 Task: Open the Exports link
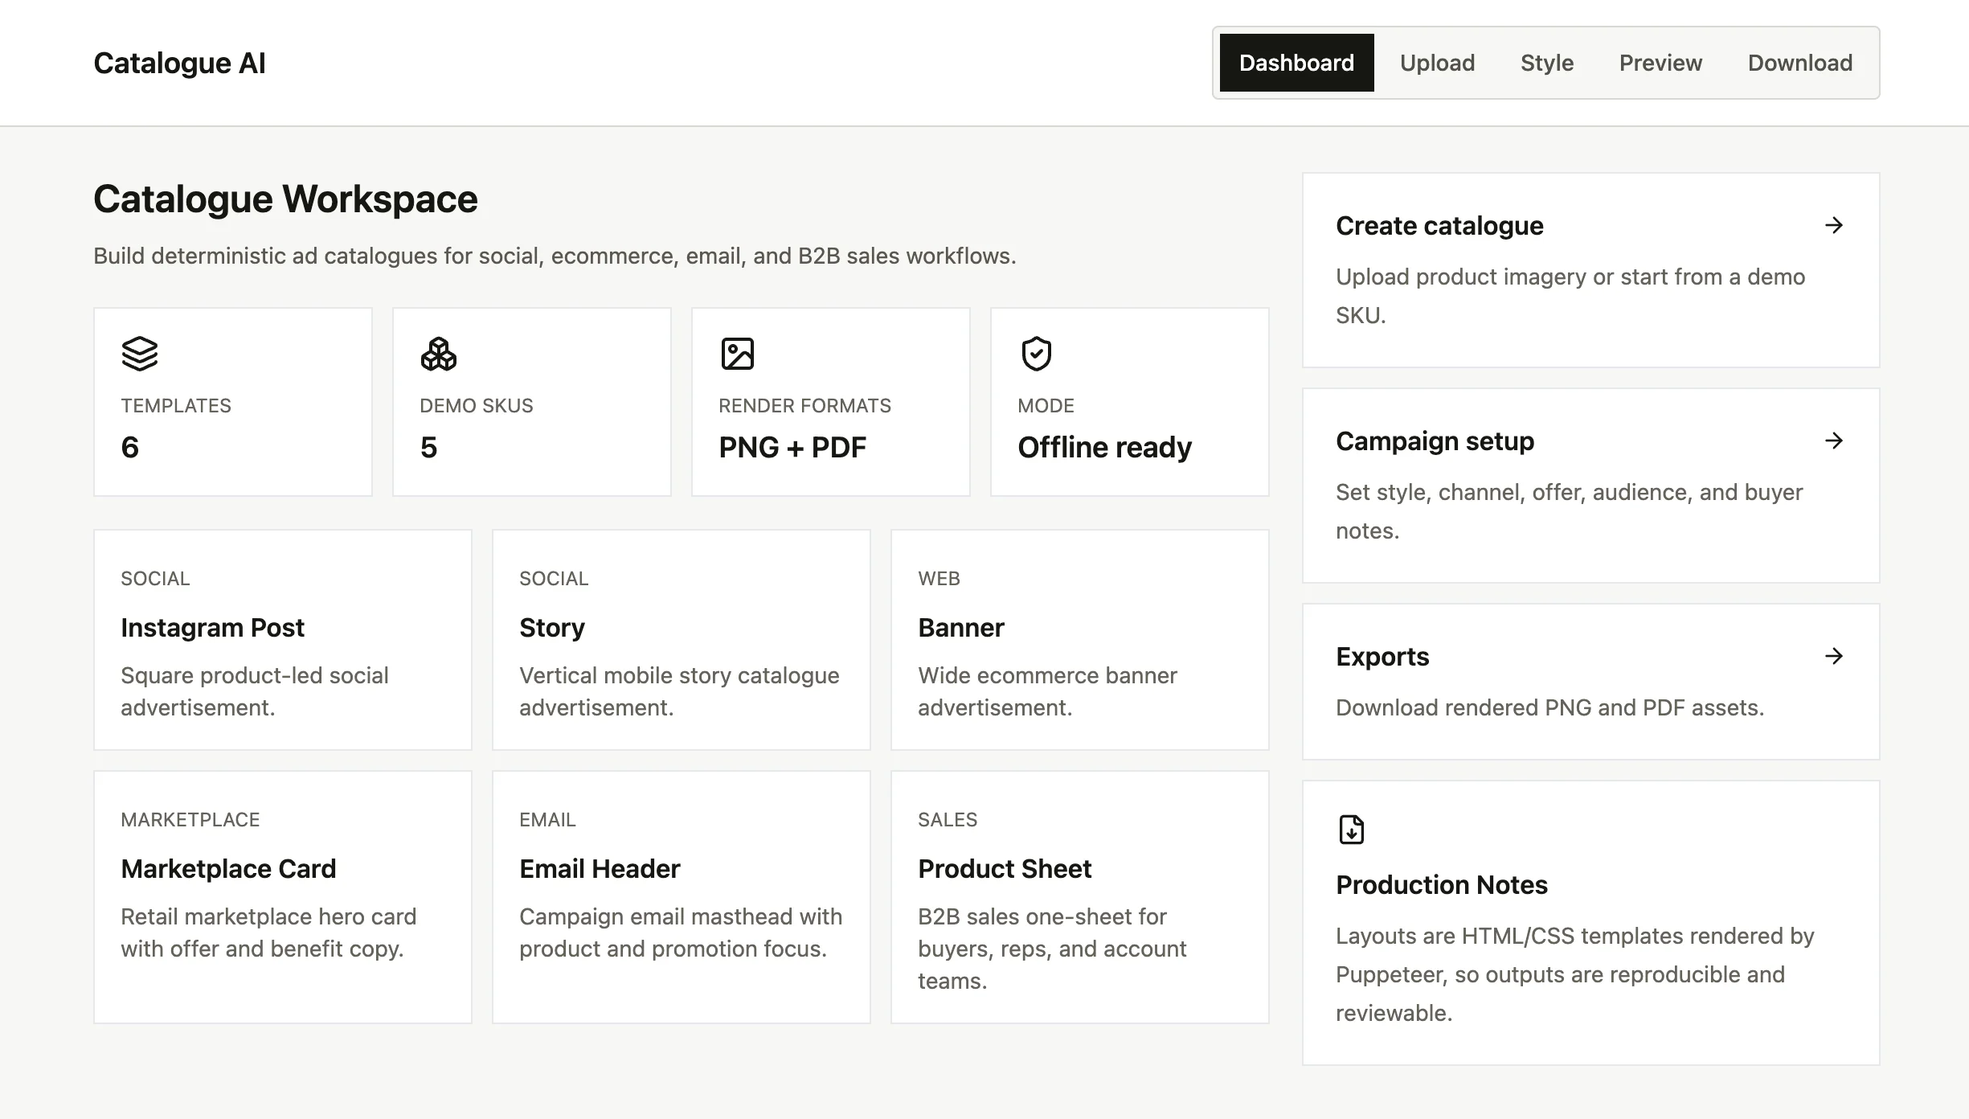pyautogui.click(x=1591, y=682)
